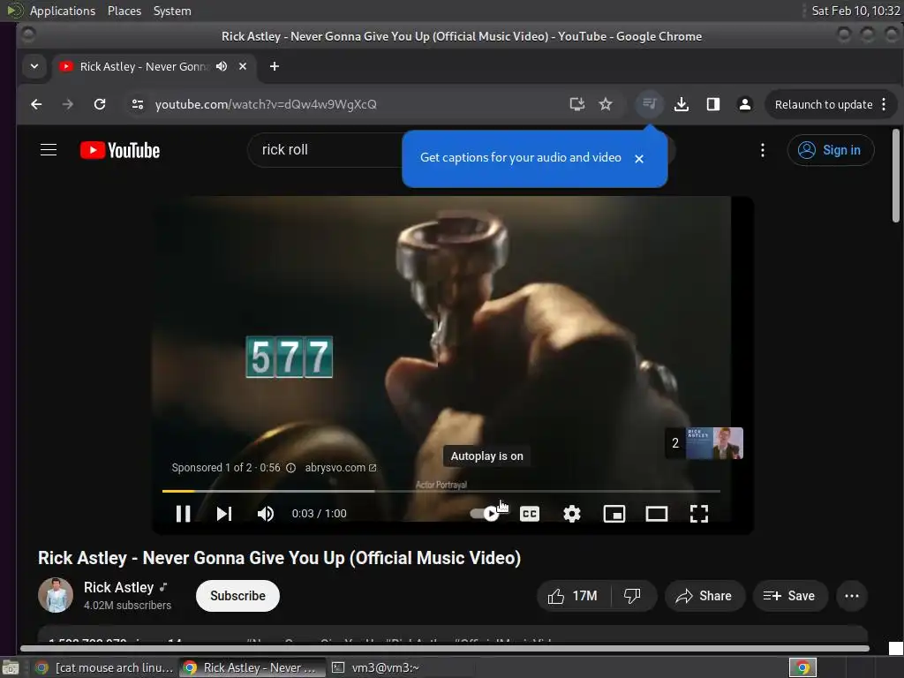Mute the video player volume

pyautogui.click(x=265, y=513)
